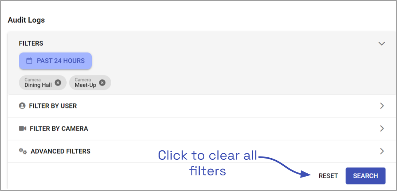This screenshot has width=397, height=191.
Task: Click the camera icon beside Filter By Camera
Action: point(23,129)
